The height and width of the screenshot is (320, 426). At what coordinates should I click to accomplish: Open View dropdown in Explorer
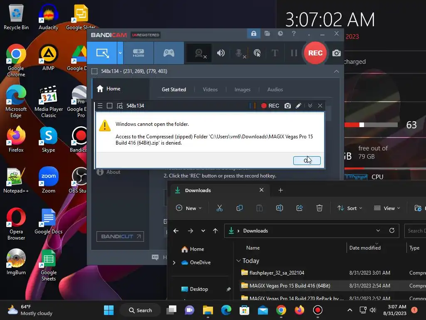click(387, 208)
